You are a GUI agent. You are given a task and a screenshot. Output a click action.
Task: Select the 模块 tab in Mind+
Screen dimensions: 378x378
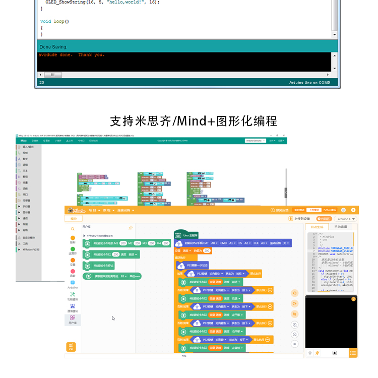tap(74, 219)
